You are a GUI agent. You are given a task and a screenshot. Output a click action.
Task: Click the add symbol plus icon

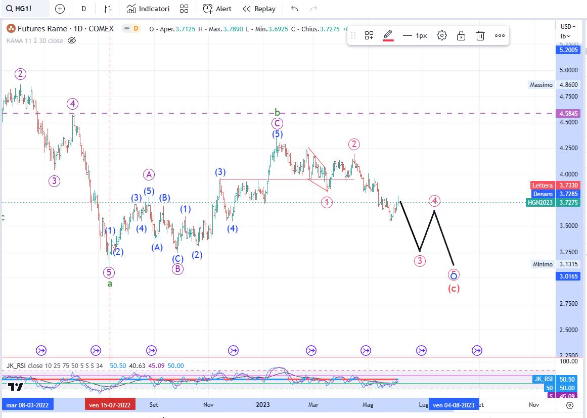(60, 9)
